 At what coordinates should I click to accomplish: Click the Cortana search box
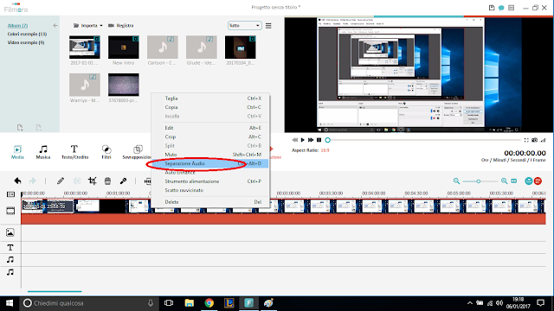point(88,303)
